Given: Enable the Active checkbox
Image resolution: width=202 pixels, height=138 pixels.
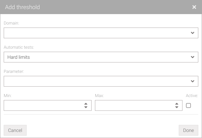Looking at the screenshot, I should pyautogui.click(x=188, y=105).
